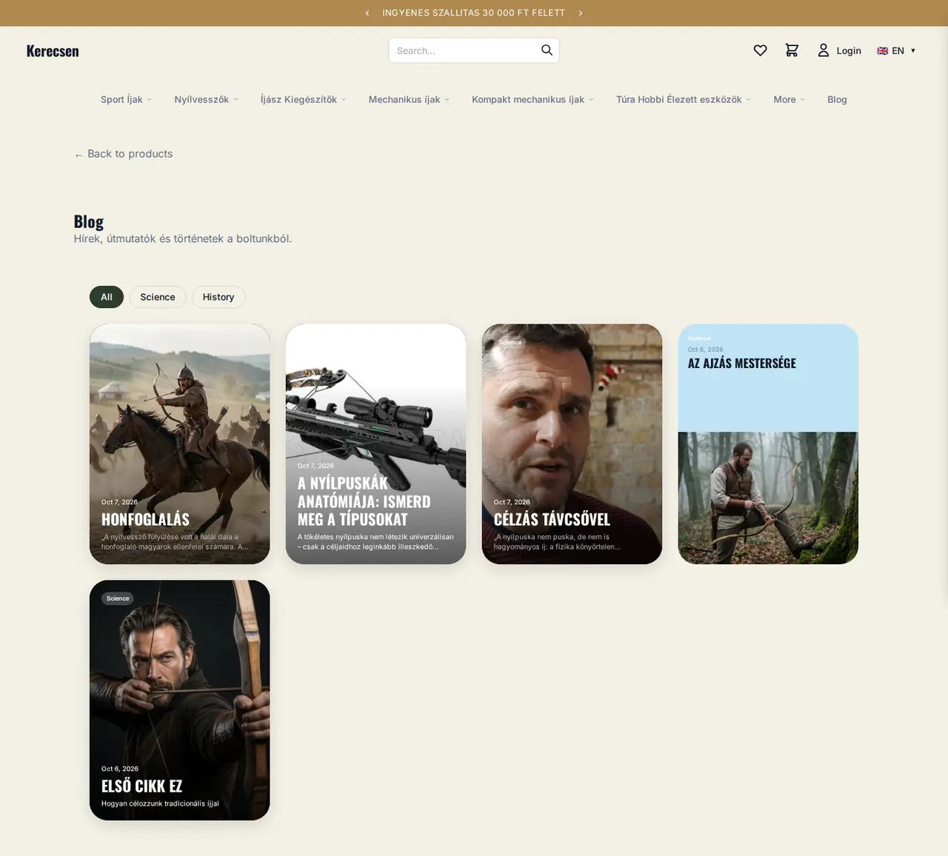948x856 pixels.
Task: Open the Célzás távcsővel article card
Action: (x=572, y=444)
